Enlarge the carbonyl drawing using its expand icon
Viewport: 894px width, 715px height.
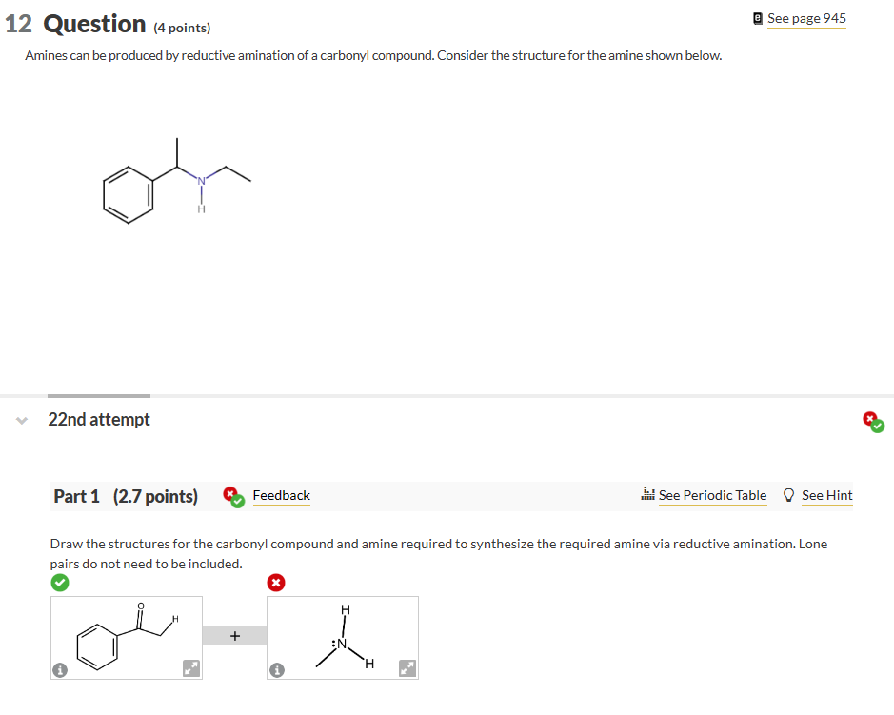pos(191,669)
